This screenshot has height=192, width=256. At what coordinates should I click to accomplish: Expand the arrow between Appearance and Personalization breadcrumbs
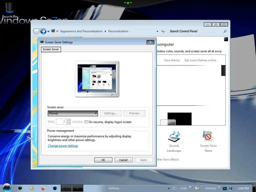click(x=105, y=31)
